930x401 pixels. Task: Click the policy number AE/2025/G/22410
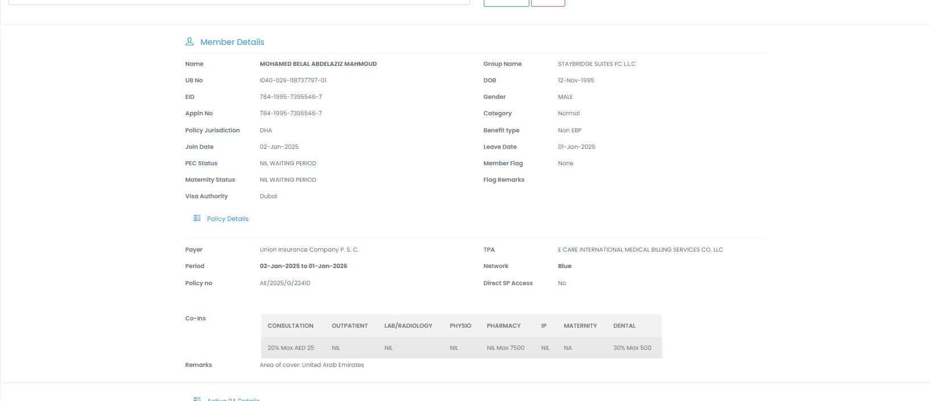pyautogui.click(x=285, y=283)
